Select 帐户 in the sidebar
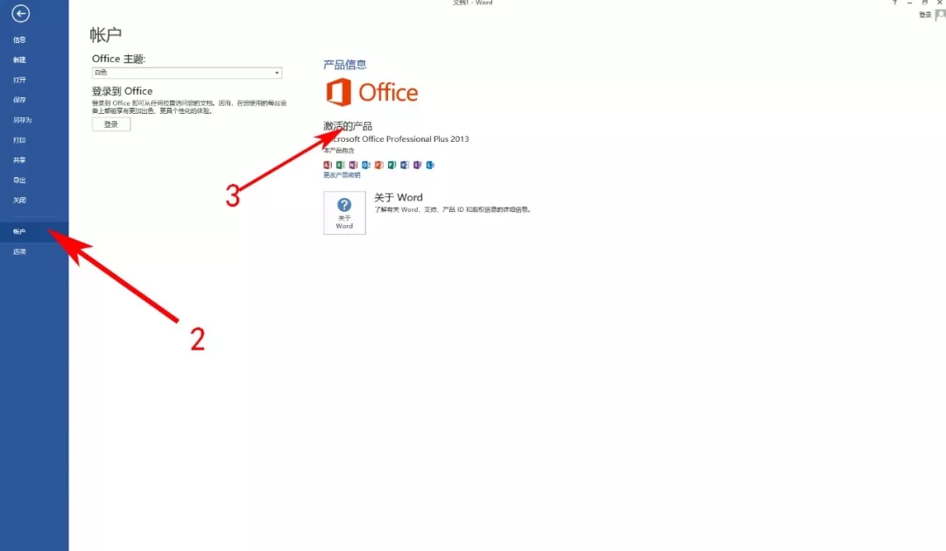This screenshot has width=946, height=551. tap(34, 232)
